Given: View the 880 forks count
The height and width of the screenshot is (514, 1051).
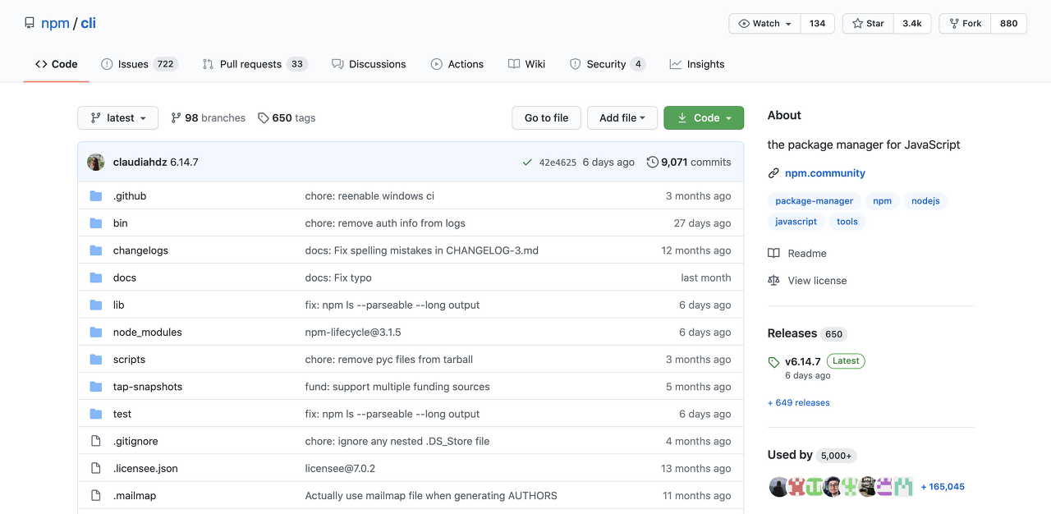Looking at the screenshot, I should (1009, 24).
